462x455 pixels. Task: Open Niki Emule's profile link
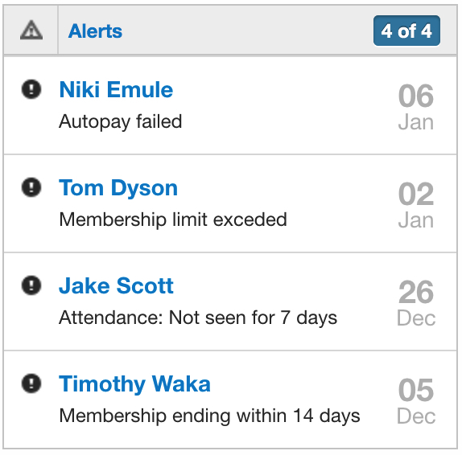116,89
